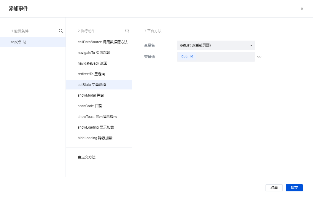Click the 变量值 input field
This screenshot has width=313, height=197.
pyautogui.click(x=216, y=57)
